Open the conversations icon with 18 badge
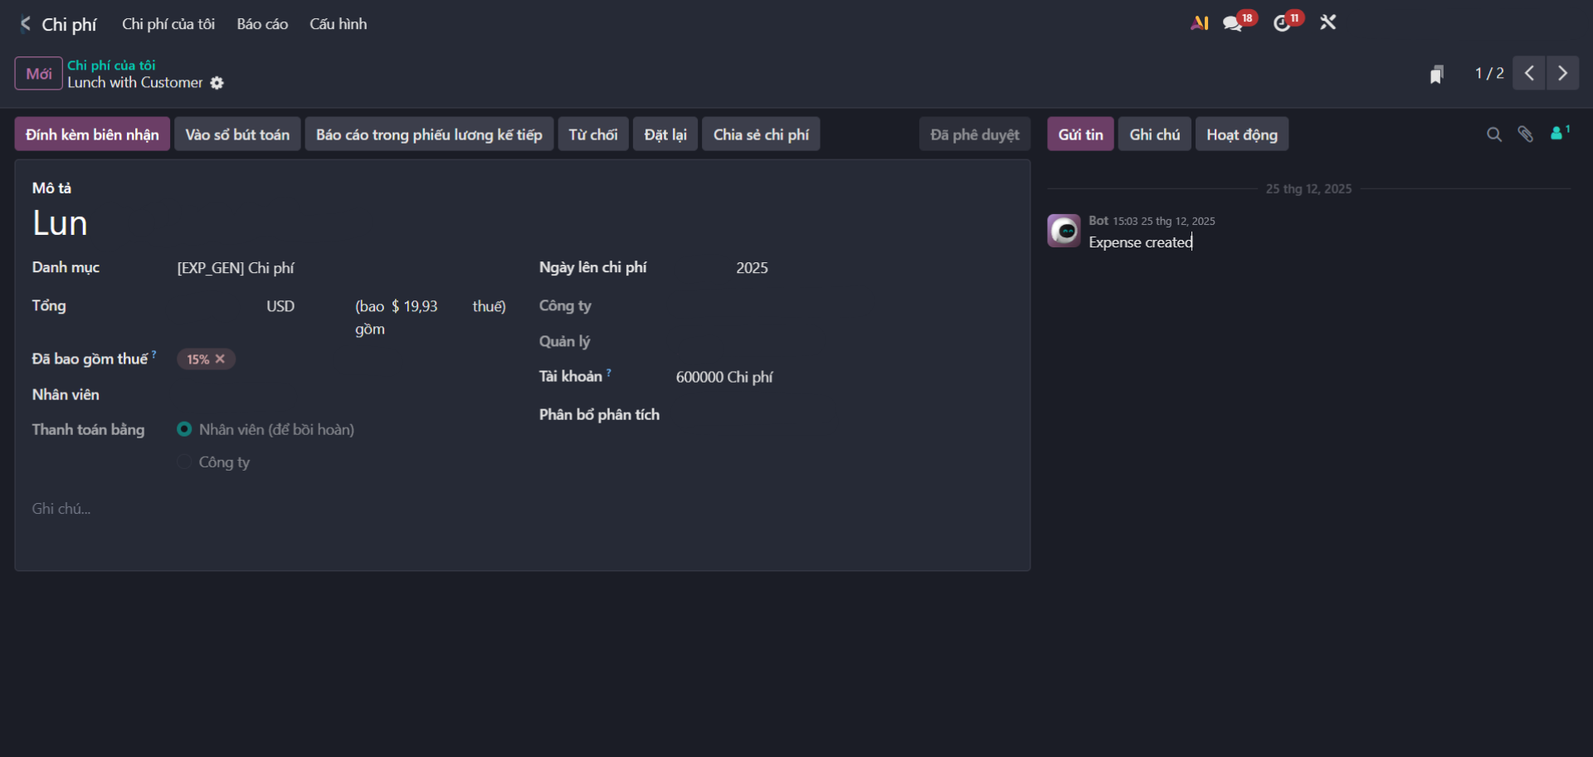The image size is (1593, 757). pos(1233,23)
